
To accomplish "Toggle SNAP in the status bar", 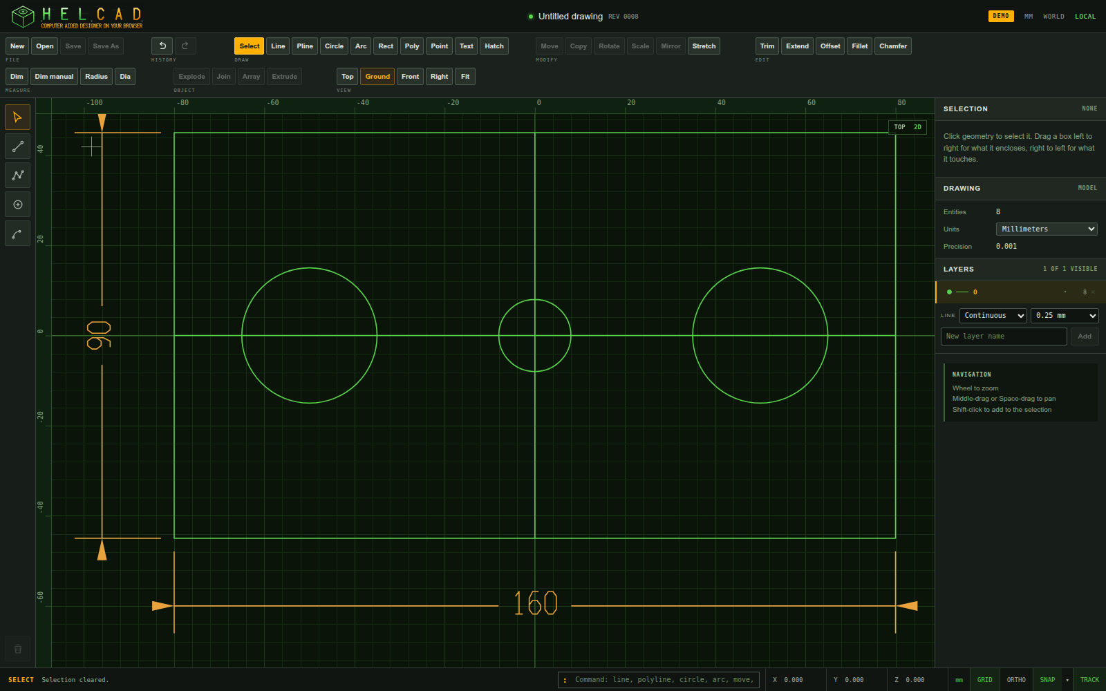I will point(1047,680).
